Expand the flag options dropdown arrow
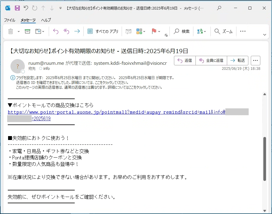Viewport: 272px width, 214px height. click(x=159, y=32)
